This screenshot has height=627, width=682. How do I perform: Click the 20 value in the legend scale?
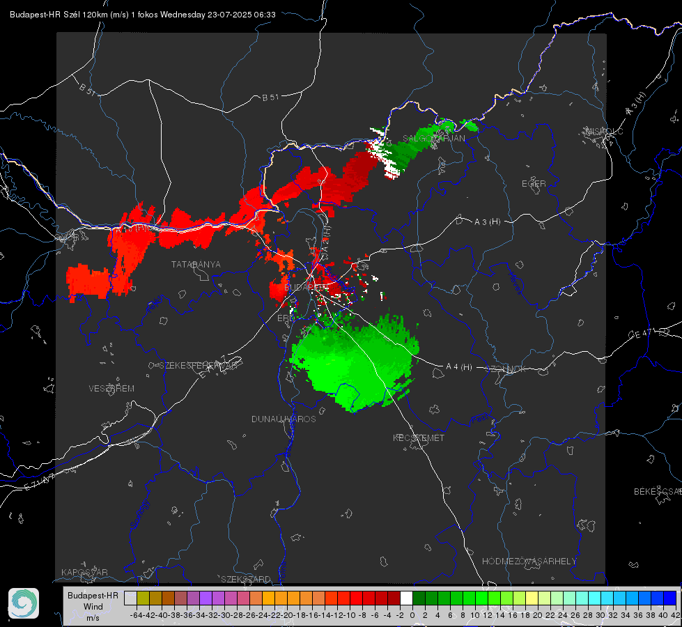(538, 615)
